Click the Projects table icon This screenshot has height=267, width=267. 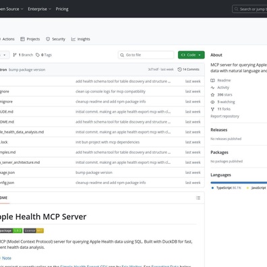[x=22, y=39]
